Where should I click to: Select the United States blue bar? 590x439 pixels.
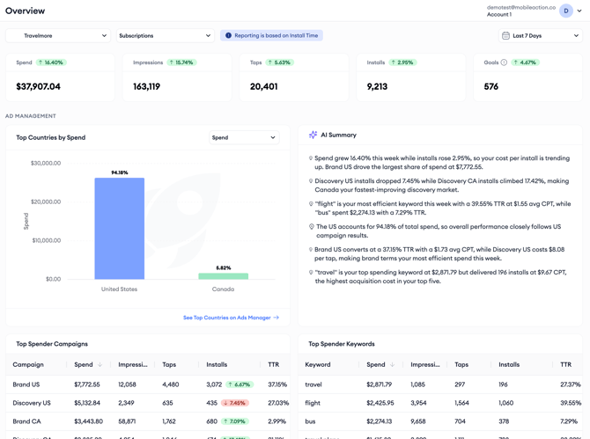[119, 229]
